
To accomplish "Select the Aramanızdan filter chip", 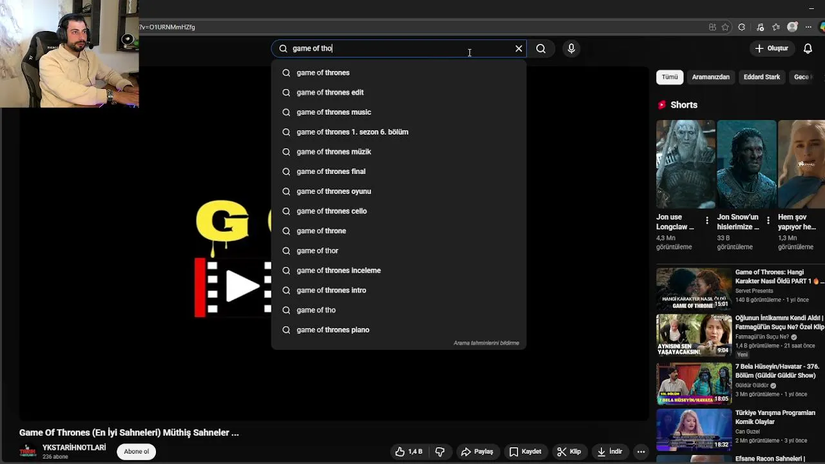I will click(710, 77).
